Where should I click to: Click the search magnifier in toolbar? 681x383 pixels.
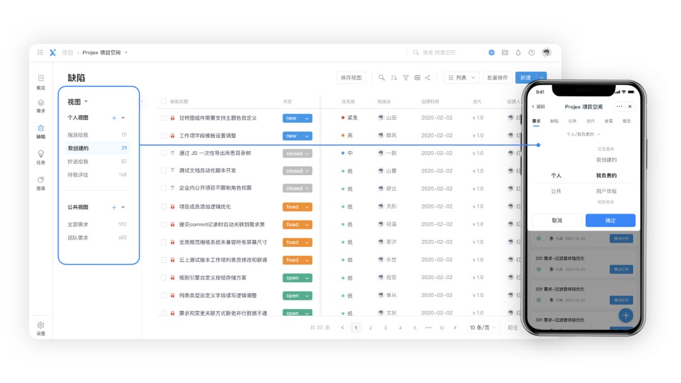[x=381, y=77]
